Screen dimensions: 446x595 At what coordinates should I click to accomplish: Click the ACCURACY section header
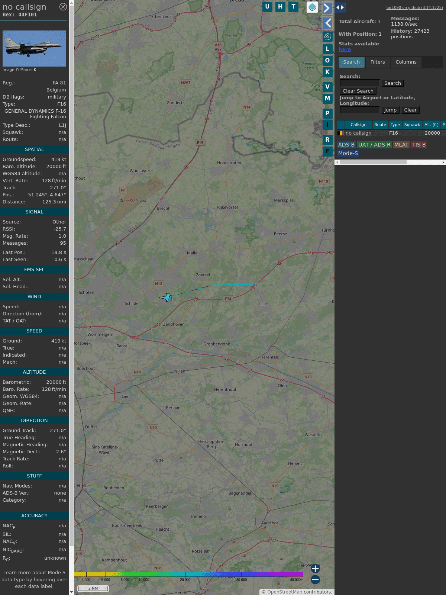coord(34,516)
